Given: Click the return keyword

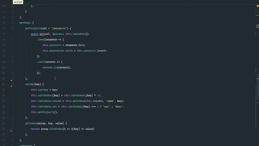Looking at the screenshot, I should [35, 129].
